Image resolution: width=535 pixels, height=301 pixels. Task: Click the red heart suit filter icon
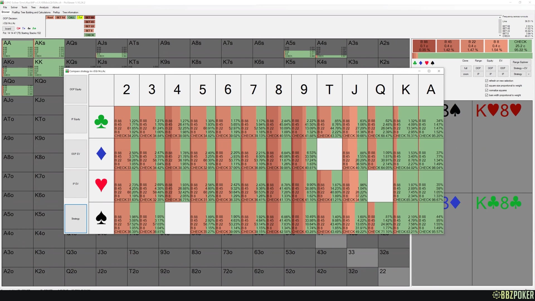(427, 63)
